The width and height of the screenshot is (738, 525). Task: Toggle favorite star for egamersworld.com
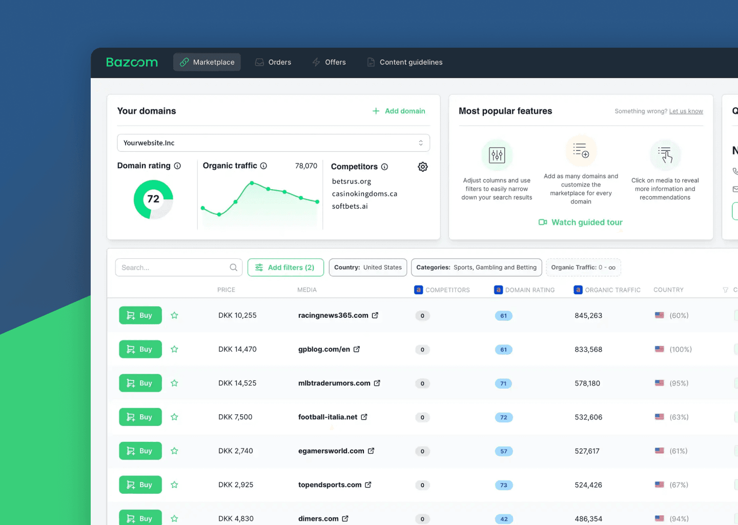[x=174, y=451]
